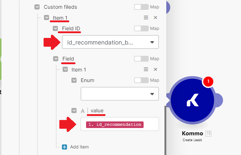Click the blue plus Add item icon
This screenshot has width=241, height=155.
[x=64, y=147]
